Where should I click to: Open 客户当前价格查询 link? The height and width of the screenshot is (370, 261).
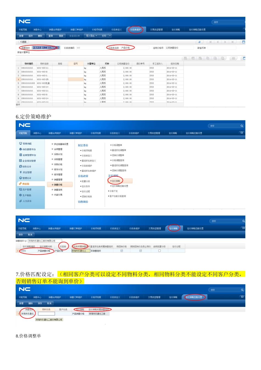(x=117, y=196)
